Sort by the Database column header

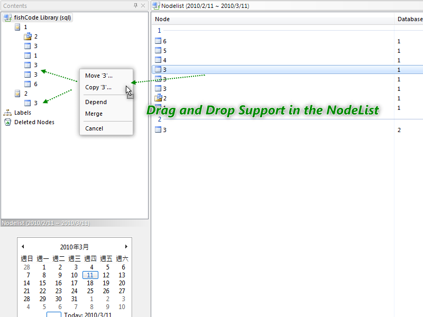pos(409,19)
